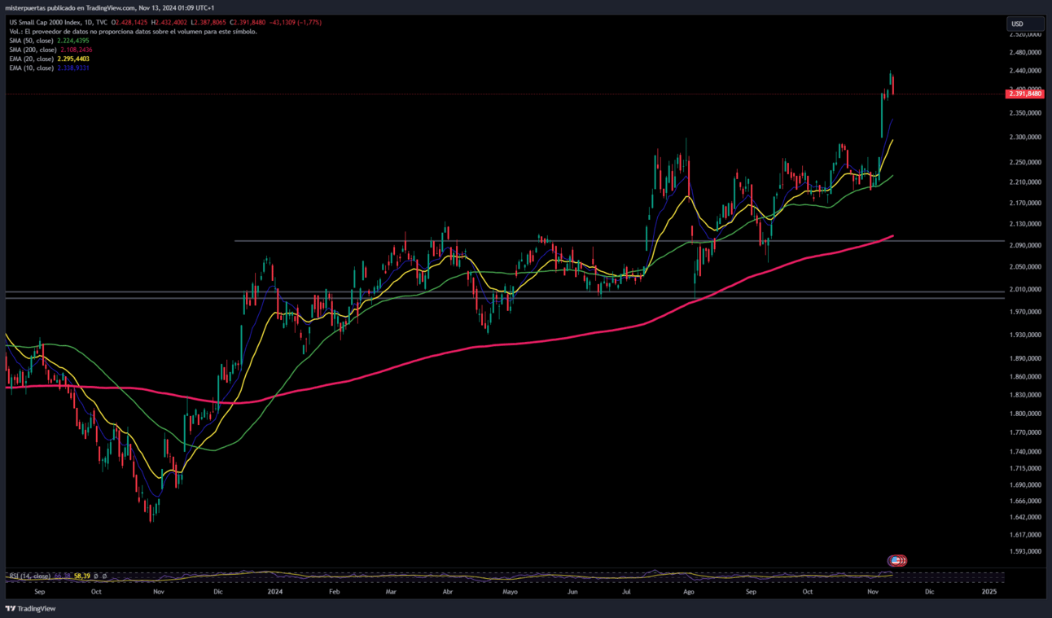Click the RSI value 58,39
Viewport: 1052px width, 618px height.
(81, 576)
